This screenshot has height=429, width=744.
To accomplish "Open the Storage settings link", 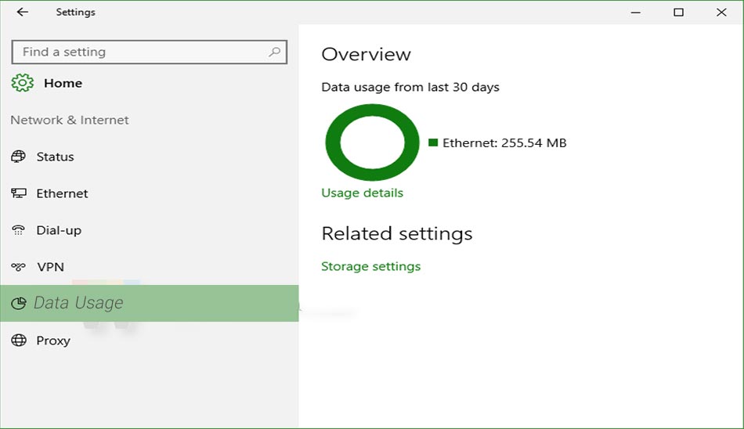I will coord(370,266).
